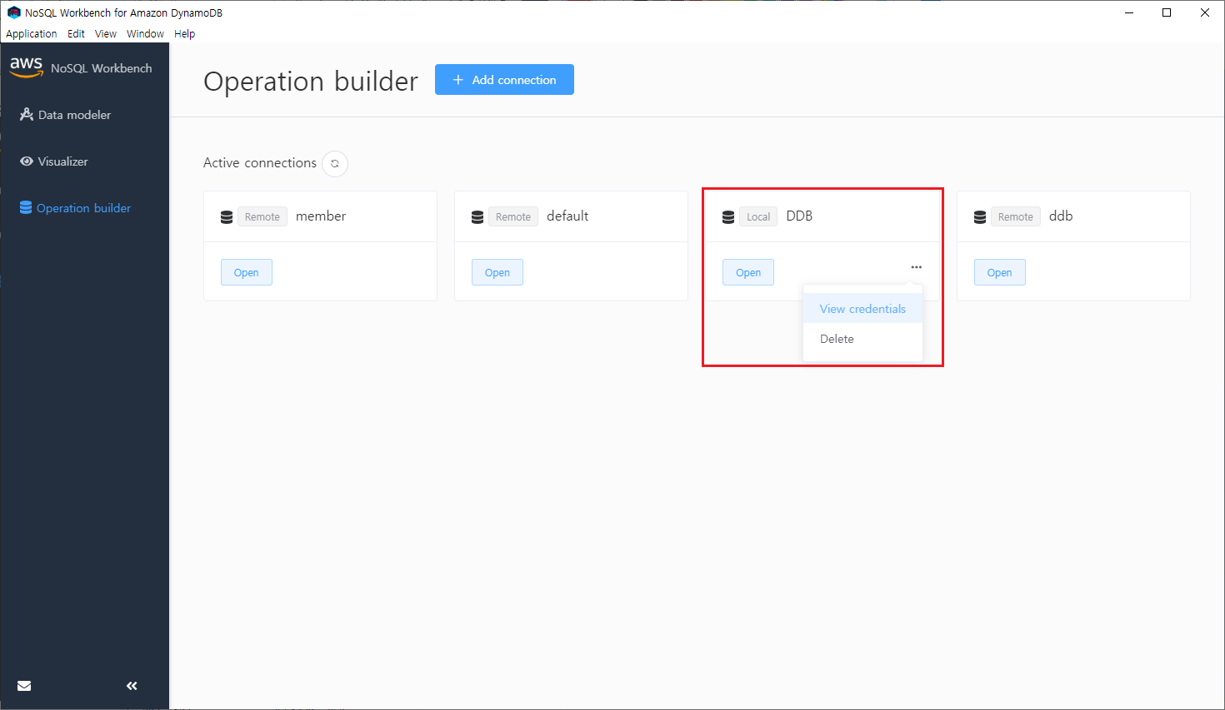Image resolution: width=1225 pixels, height=710 pixels.
Task: Click the member connection database icon
Action: [x=227, y=217]
